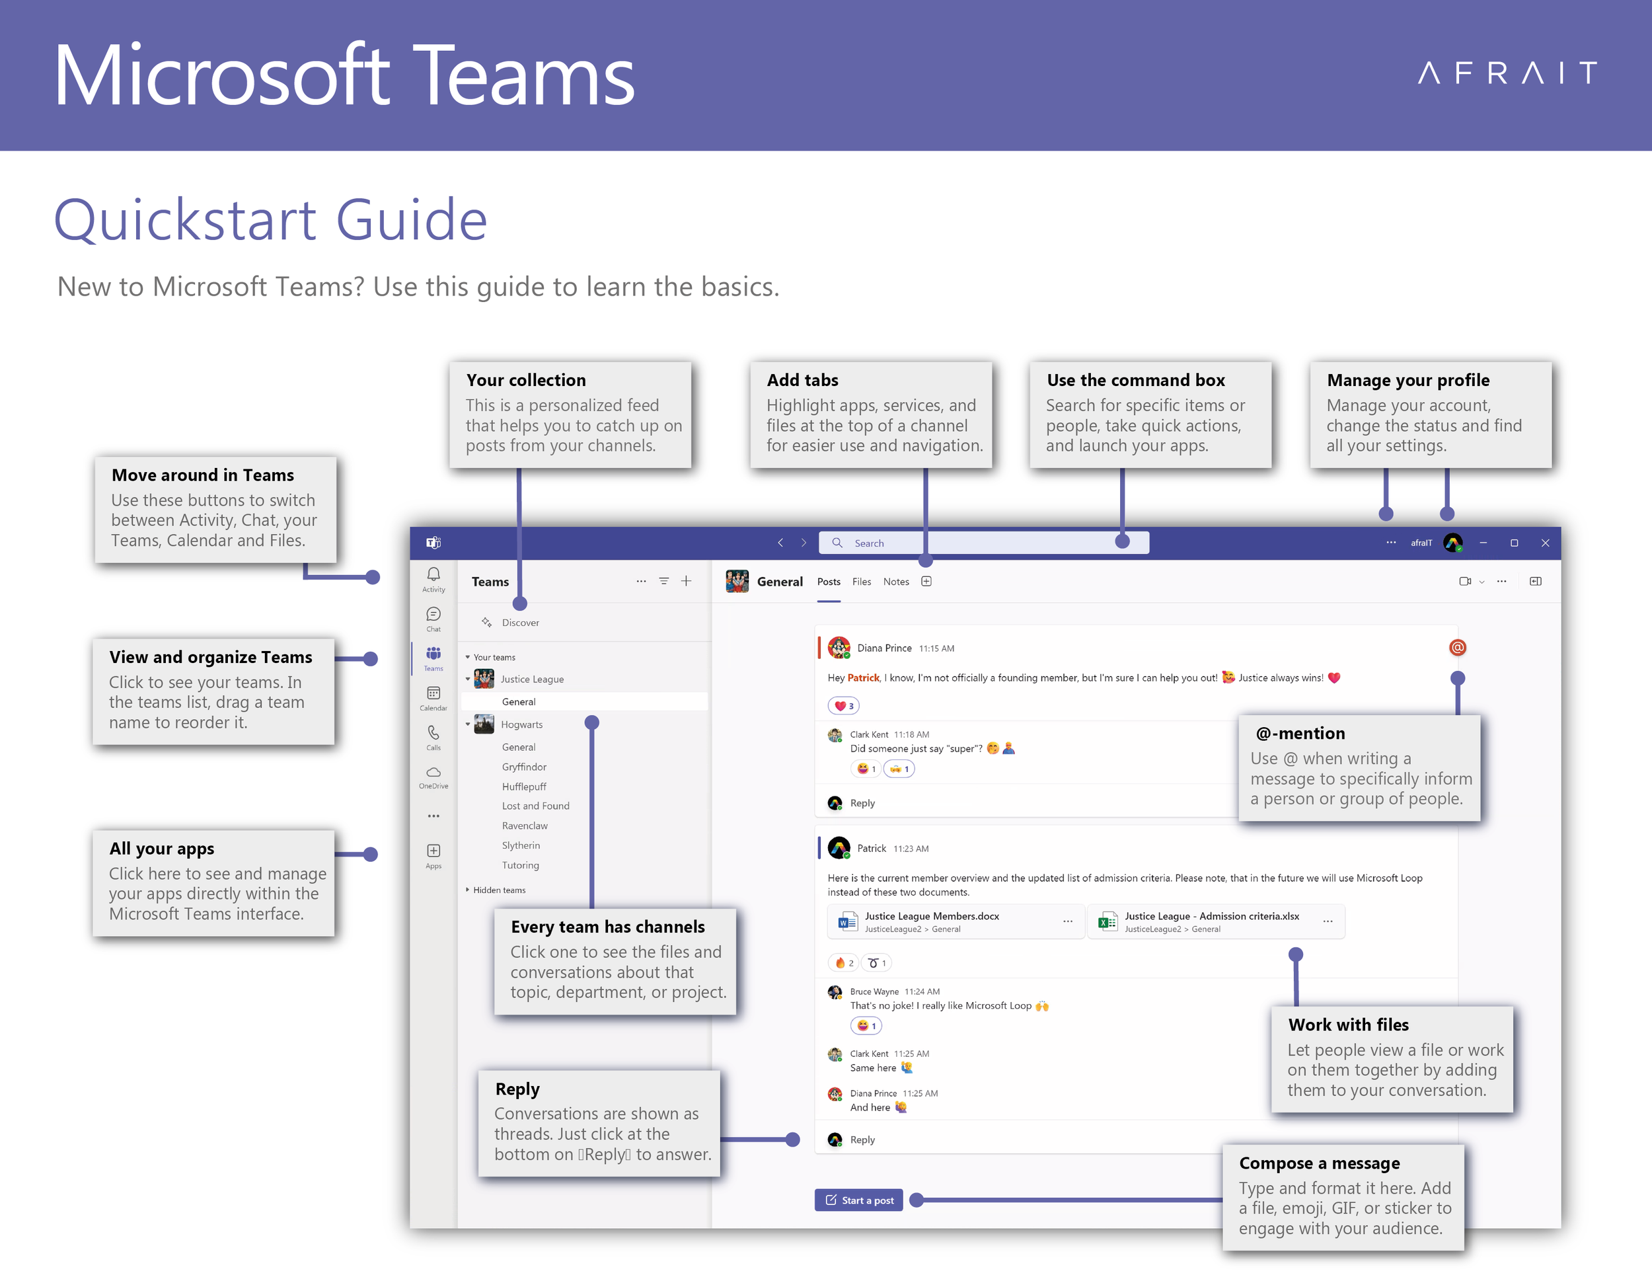Open the Calendar icon in sidebar
Screen dimensions: 1652x1277
click(x=433, y=694)
